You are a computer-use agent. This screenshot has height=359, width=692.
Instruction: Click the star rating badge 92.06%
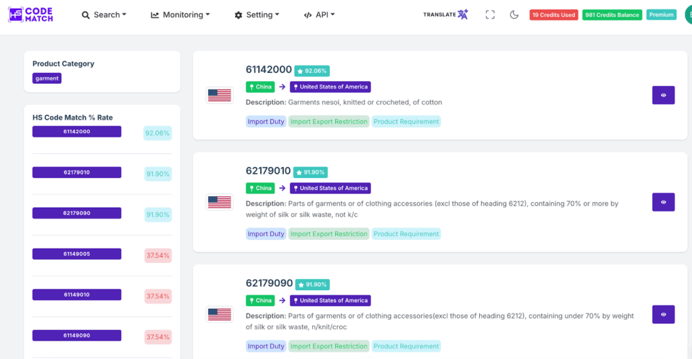coord(312,71)
